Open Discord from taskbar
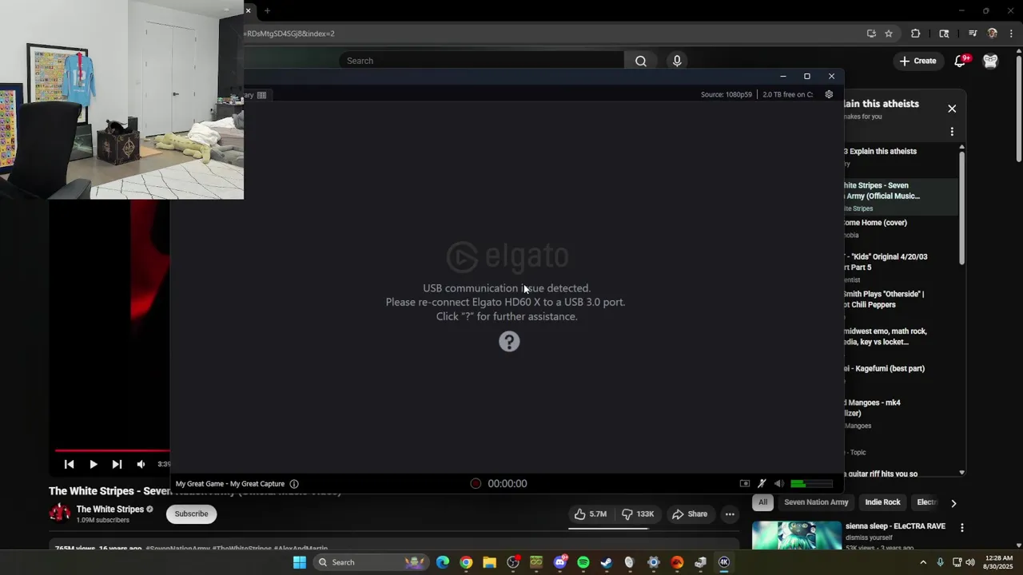Image resolution: width=1023 pixels, height=575 pixels. tap(560, 562)
